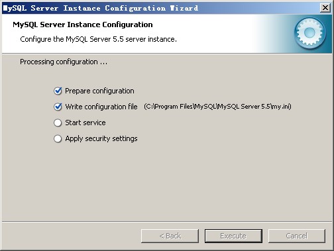The height and width of the screenshot is (251, 334).
Task: Select the empty circle beside Start service
Action: pos(58,123)
